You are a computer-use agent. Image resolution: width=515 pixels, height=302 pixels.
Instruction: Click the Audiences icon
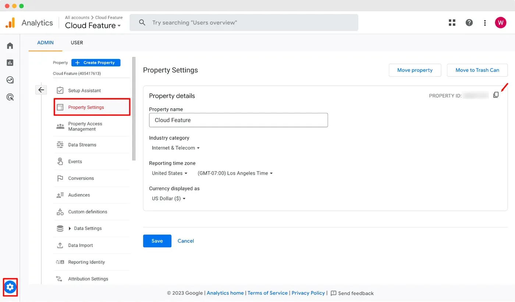click(x=60, y=195)
